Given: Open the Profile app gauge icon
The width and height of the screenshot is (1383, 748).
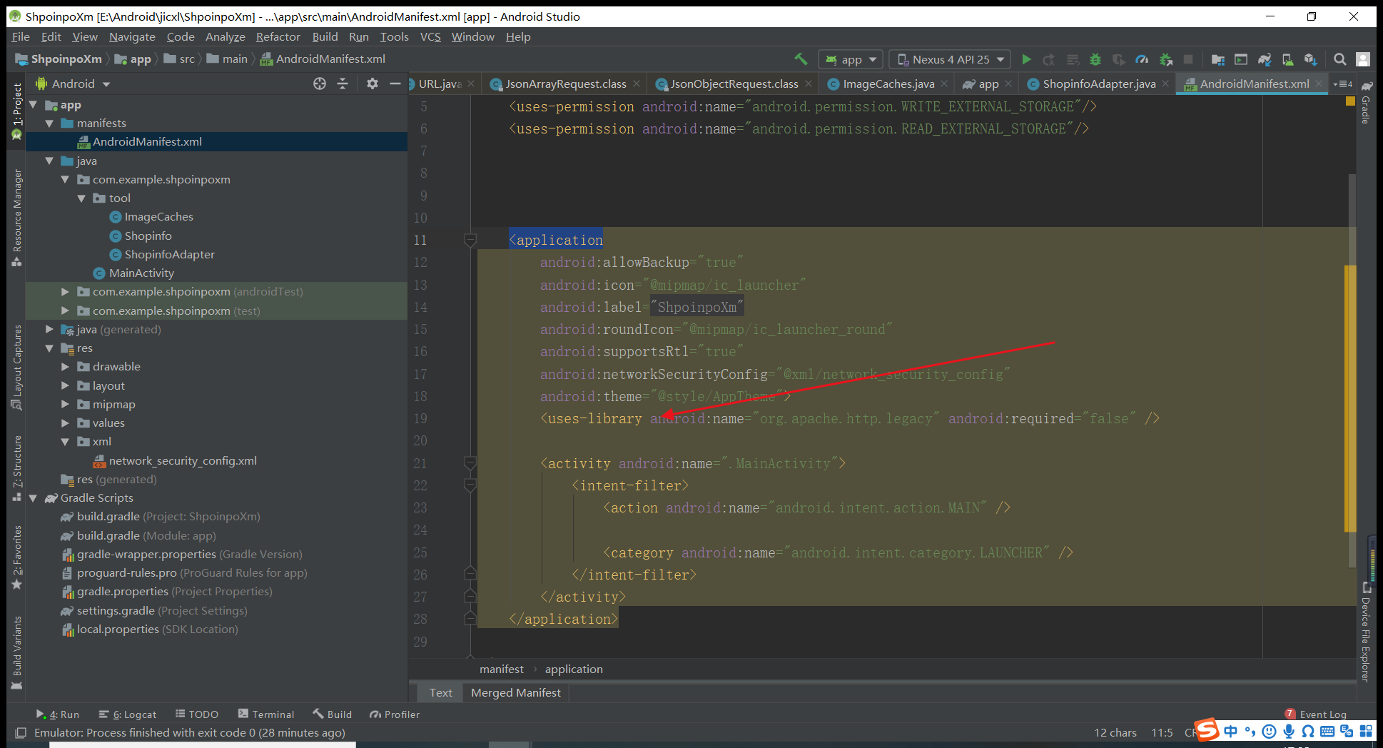Looking at the screenshot, I should (x=1142, y=59).
